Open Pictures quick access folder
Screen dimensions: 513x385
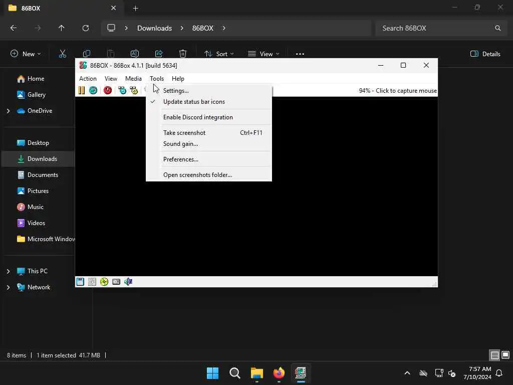[38, 191]
